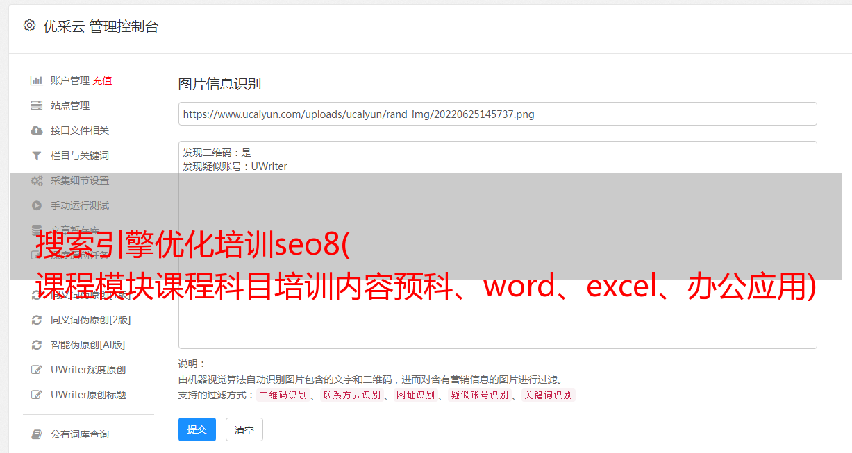
Task: Click the red 充值 link
Action: pyautogui.click(x=102, y=80)
